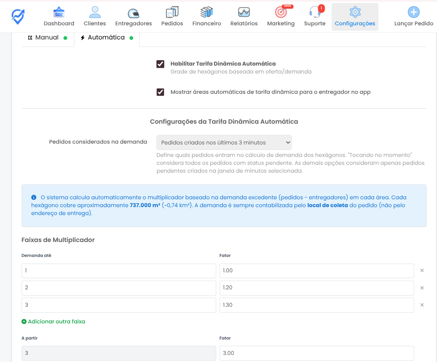
Task: Open Marketing target icon
Action: (x=281, y=12)
